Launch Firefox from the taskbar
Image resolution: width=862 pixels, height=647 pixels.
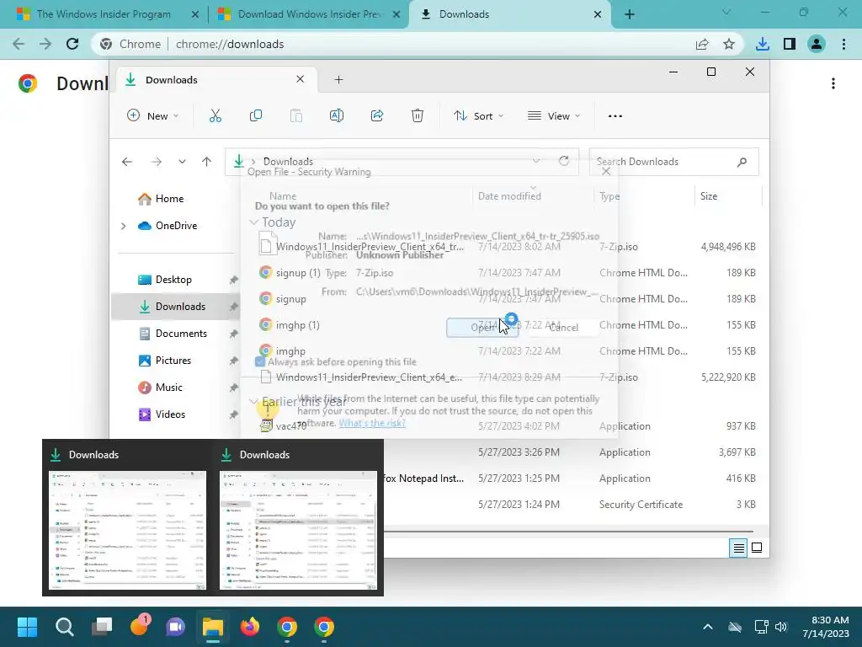point(249,627)
